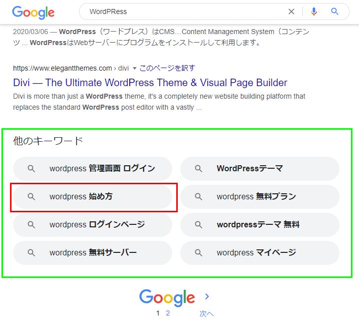Viewport: 359px width, 328px height.
Task: Click magnifier icon beside wordpress 始め方
Action: tap(31, 197)
